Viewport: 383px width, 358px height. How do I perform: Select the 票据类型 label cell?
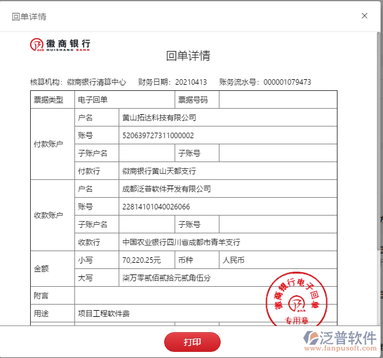coord(52,99)
